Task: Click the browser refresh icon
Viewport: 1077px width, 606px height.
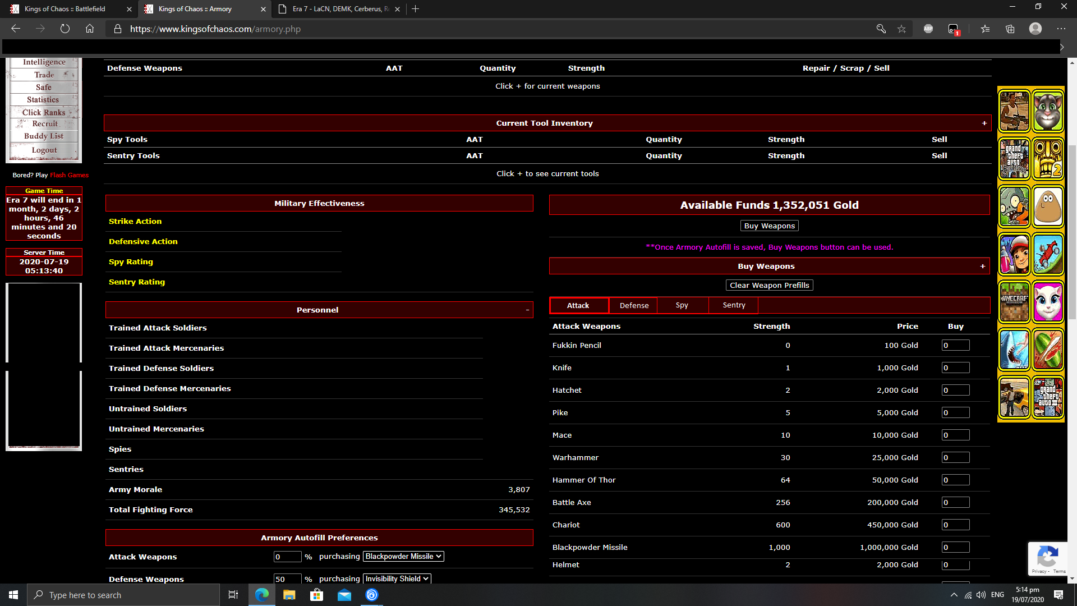Action: click(x=65, y=29)
